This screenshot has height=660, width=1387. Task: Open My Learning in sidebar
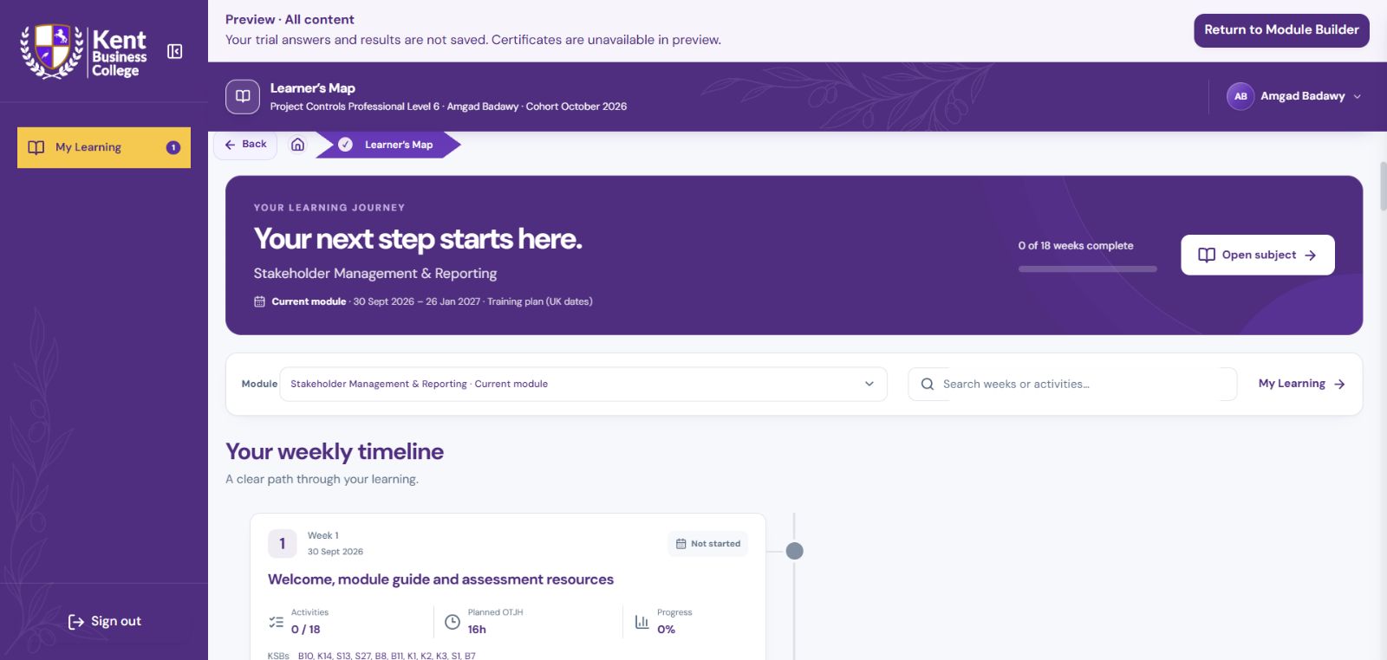(x=104, y=147)
